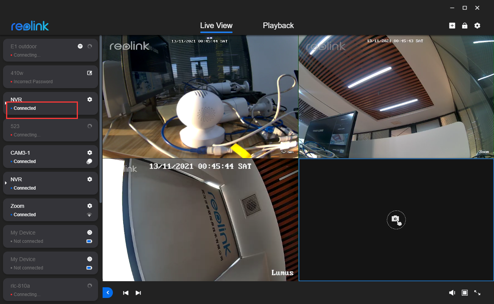Click Connecting status under 523
This screenshot has height=304, width=494.
tap(27, 135)
